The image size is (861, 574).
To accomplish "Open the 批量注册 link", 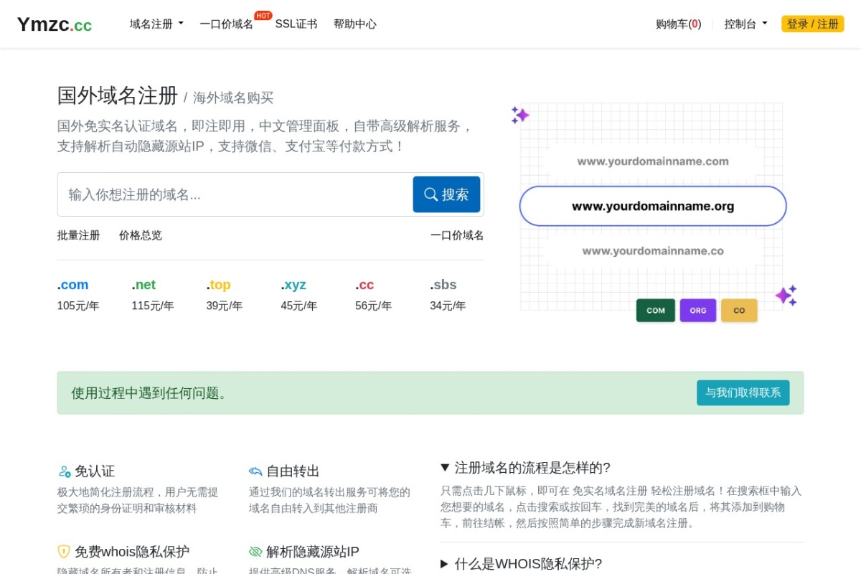I will 77,235.
